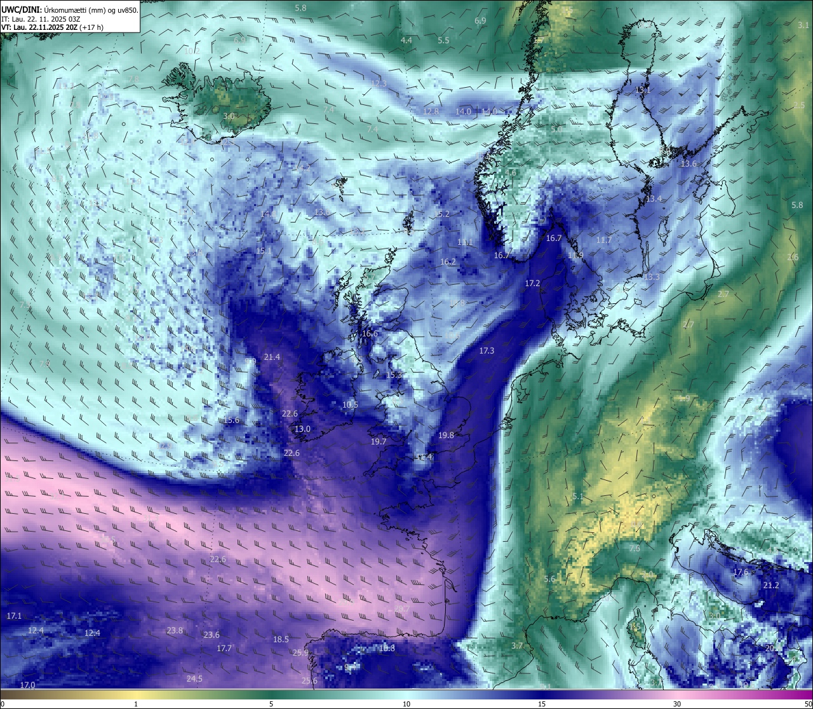The width and height of the screenshot is (813, 709).
Task: Click the 3.1 value label
Action: click(x=803, y=25)
